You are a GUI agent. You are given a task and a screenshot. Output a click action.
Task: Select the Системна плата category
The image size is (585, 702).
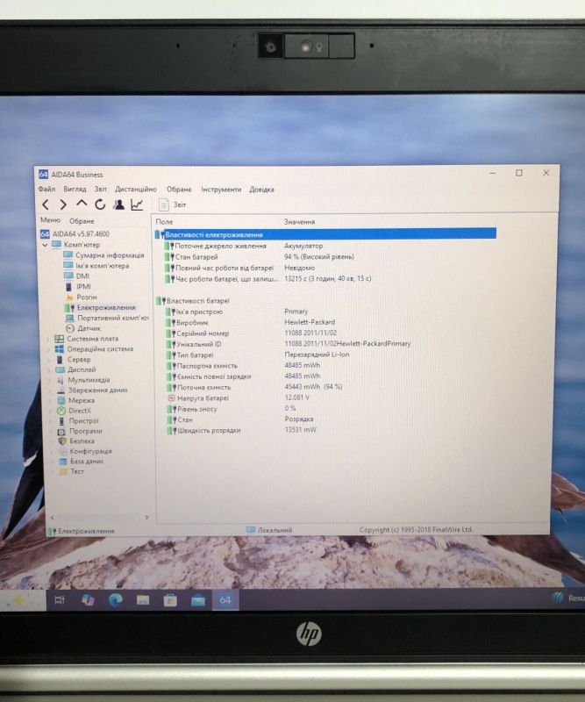click(x=86, y=339)
